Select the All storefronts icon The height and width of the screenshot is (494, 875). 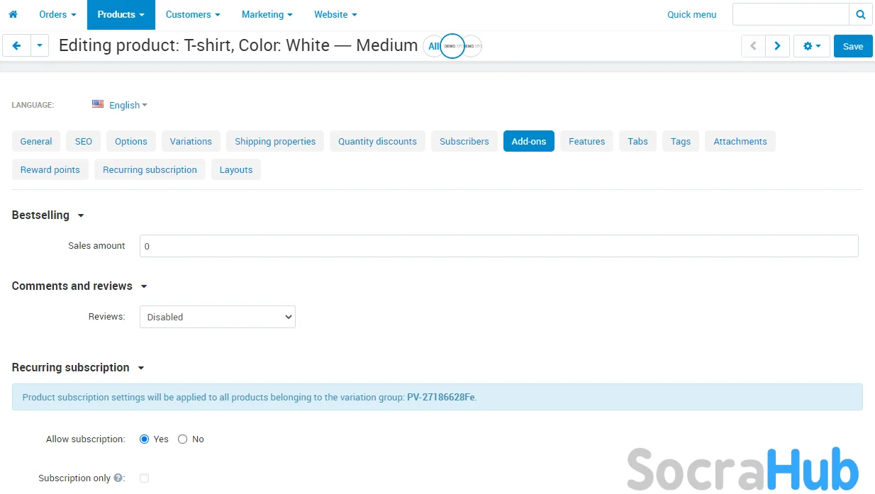pyautogui.click(x=433, y=46)
